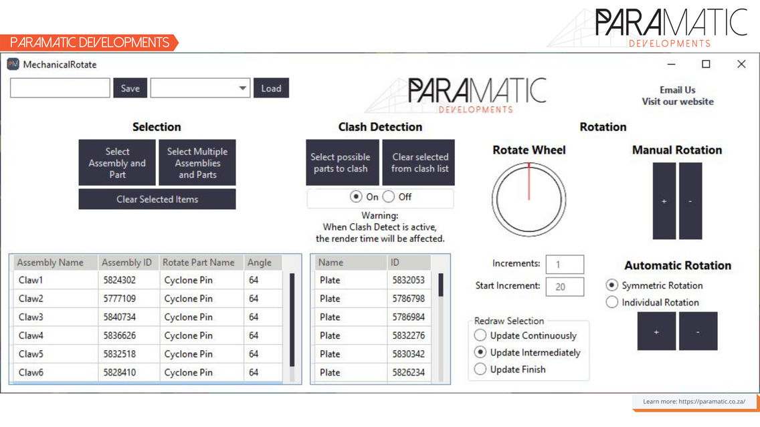Select the Claw1 row
Screen dimensions: 760x427
148,280
